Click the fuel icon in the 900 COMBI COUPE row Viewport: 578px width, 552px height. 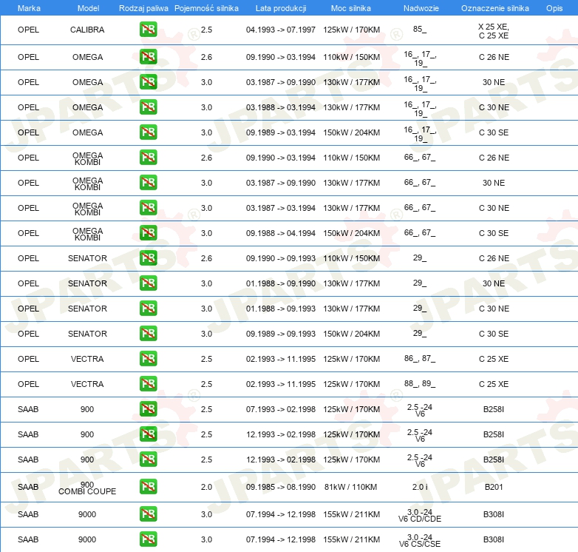[148, 487]
